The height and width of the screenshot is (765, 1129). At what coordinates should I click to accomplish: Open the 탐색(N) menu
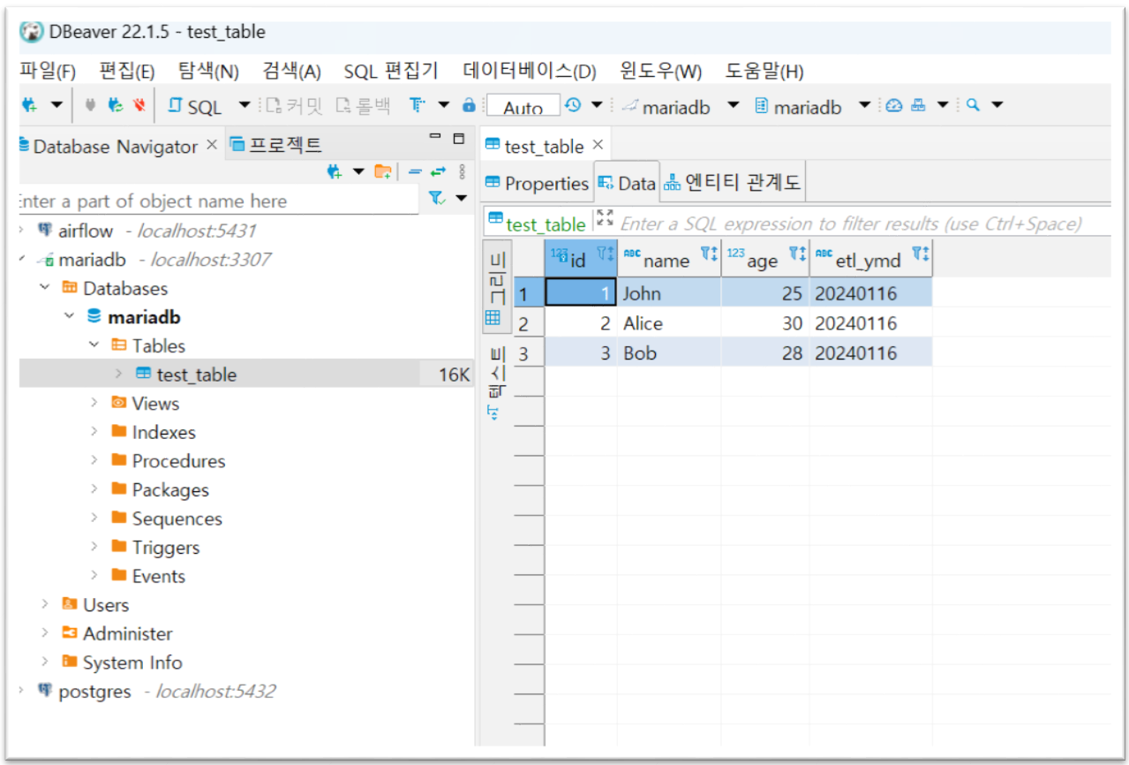(x=208, y=71)
